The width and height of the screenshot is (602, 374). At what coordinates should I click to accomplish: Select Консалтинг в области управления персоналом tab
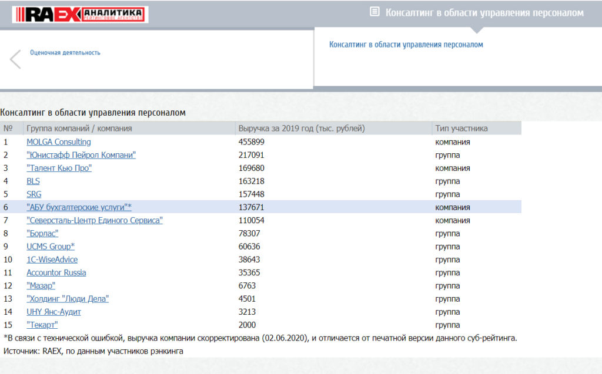[x=406, y=45]
